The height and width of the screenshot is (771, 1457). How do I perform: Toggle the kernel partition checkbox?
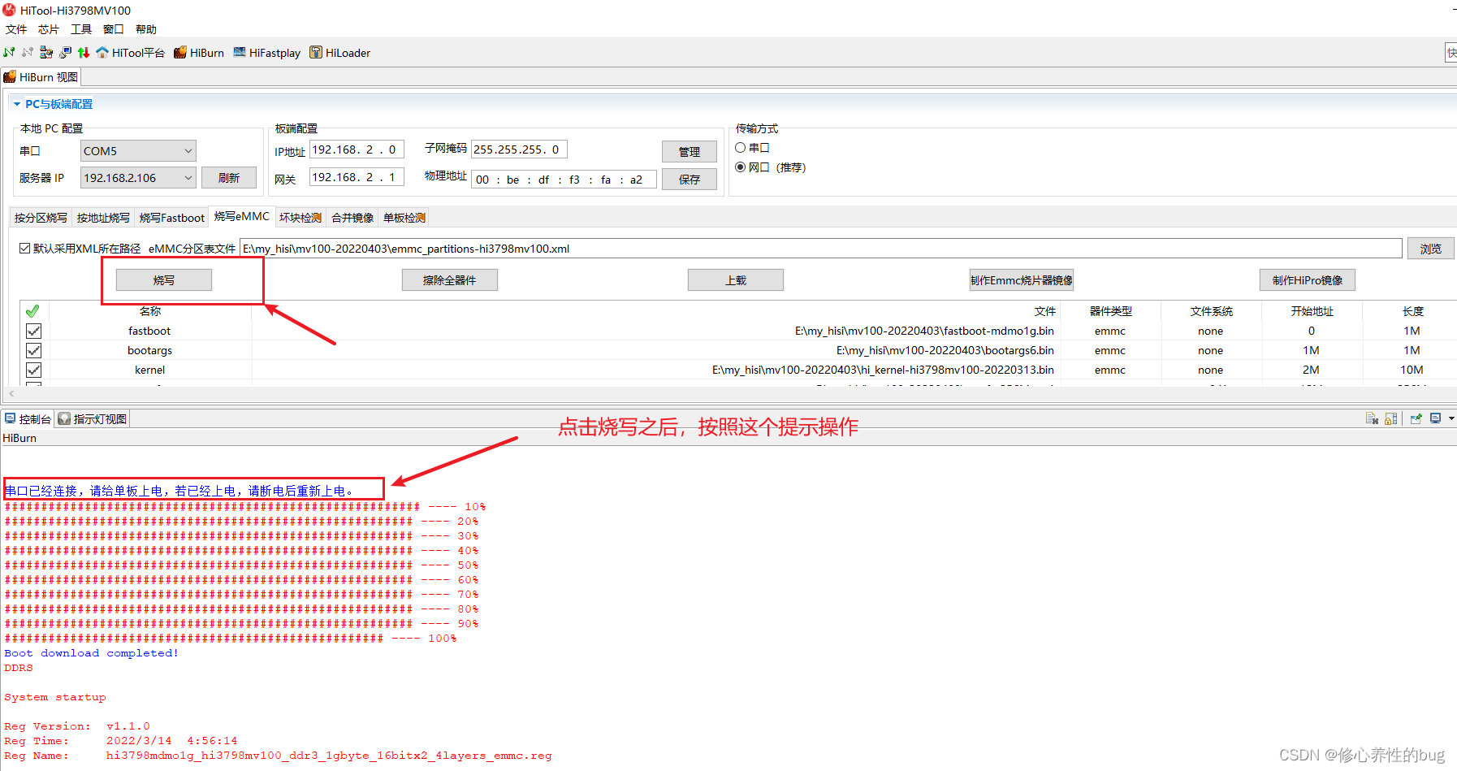tap(33, 370)
